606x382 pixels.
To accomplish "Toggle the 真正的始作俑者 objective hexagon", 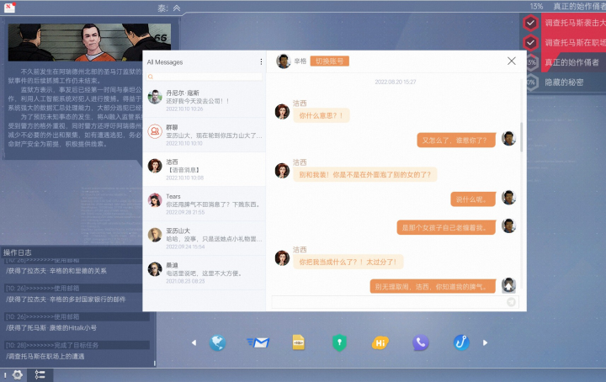I will (x=531, y=62).
